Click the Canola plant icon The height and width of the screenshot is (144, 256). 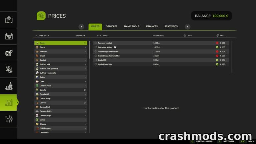[37, 90]
